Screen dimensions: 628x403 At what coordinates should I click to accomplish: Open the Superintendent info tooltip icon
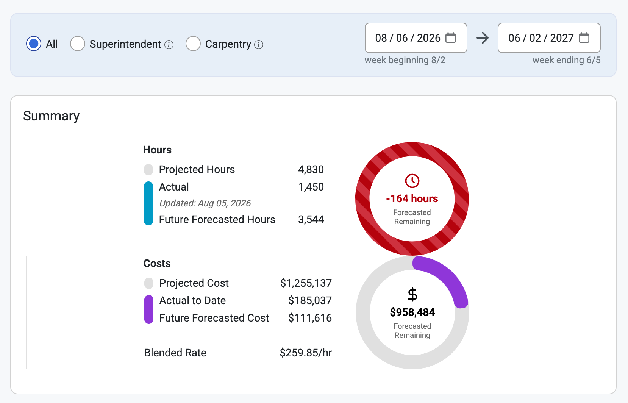tap(169, 45)
